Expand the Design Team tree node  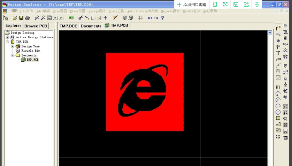[13, 46]
